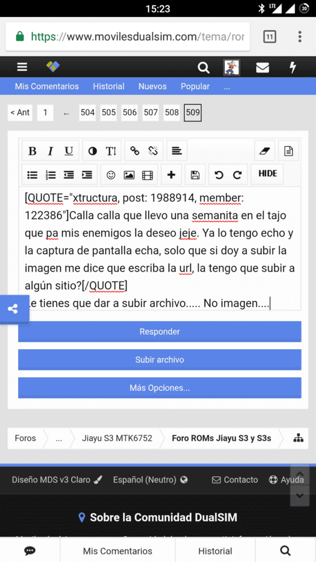The width and height of the screenshot is (316, 562).
Task: Change the font size with TI icon
Action: click(x=111, y=151)
